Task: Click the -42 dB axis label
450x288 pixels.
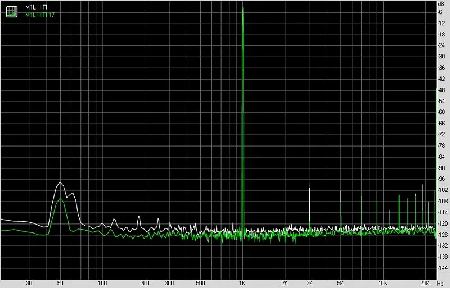Action: pyautogui.click(x=441, y=79)
